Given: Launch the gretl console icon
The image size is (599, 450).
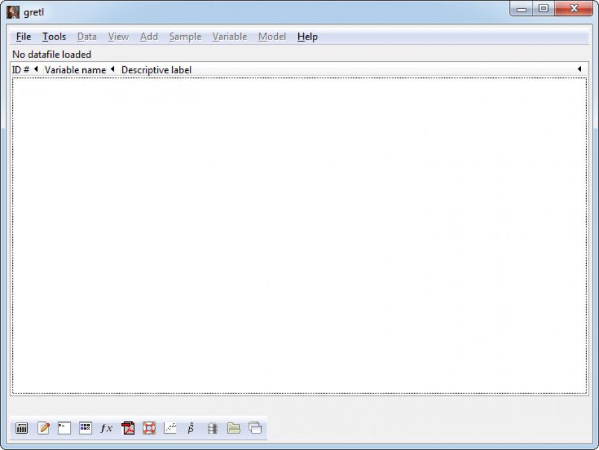Looking at the screenshot, I should pos(64,428).
